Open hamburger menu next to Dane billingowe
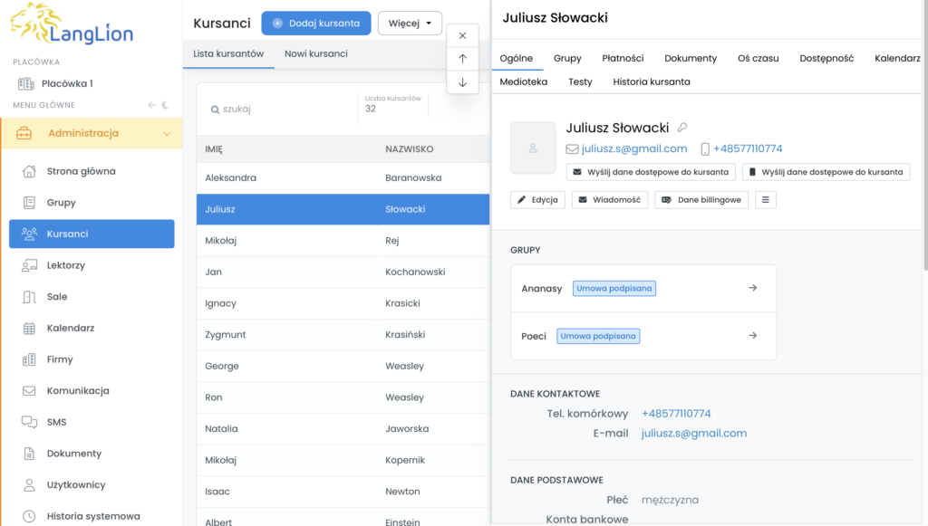928x526 pixels. click(765, 200)
